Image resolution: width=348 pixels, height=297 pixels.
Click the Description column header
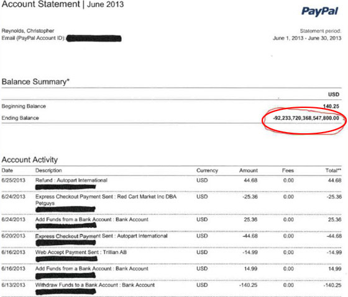[x=48, y=171]
